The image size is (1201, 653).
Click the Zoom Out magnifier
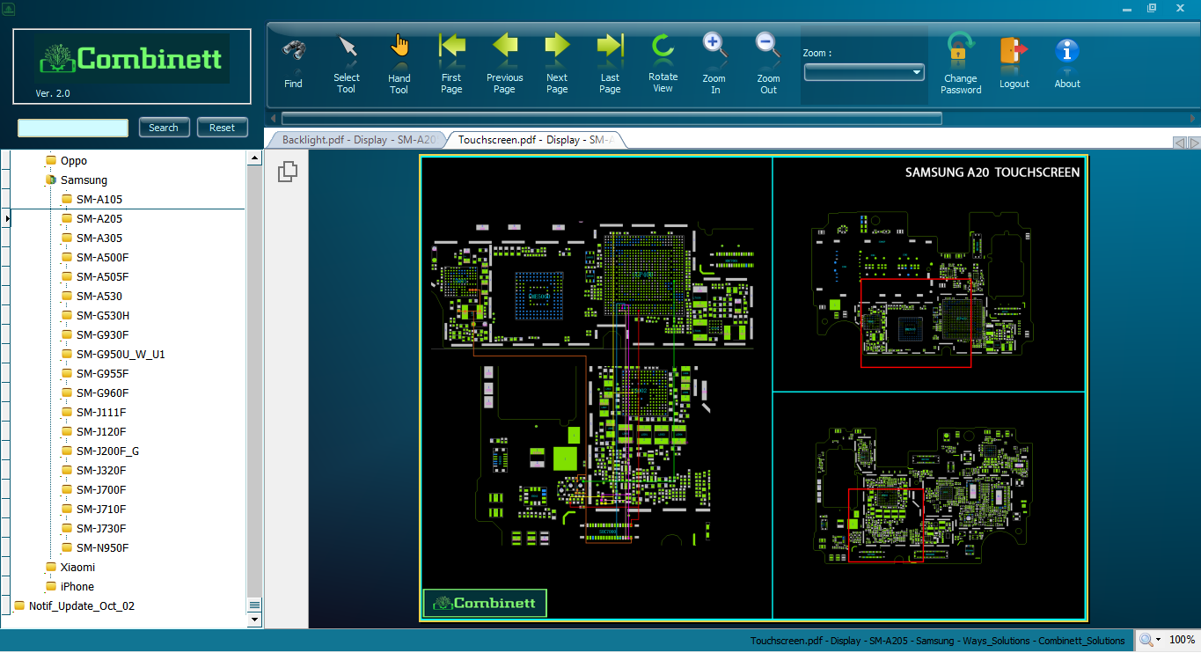coord(768,63)
